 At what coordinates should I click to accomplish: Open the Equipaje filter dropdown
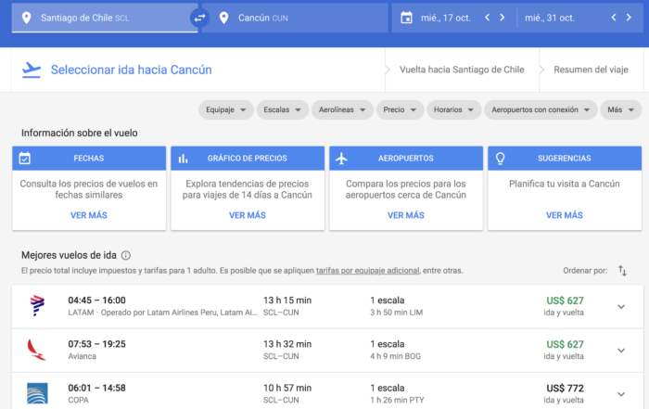(x=225, y=110)
